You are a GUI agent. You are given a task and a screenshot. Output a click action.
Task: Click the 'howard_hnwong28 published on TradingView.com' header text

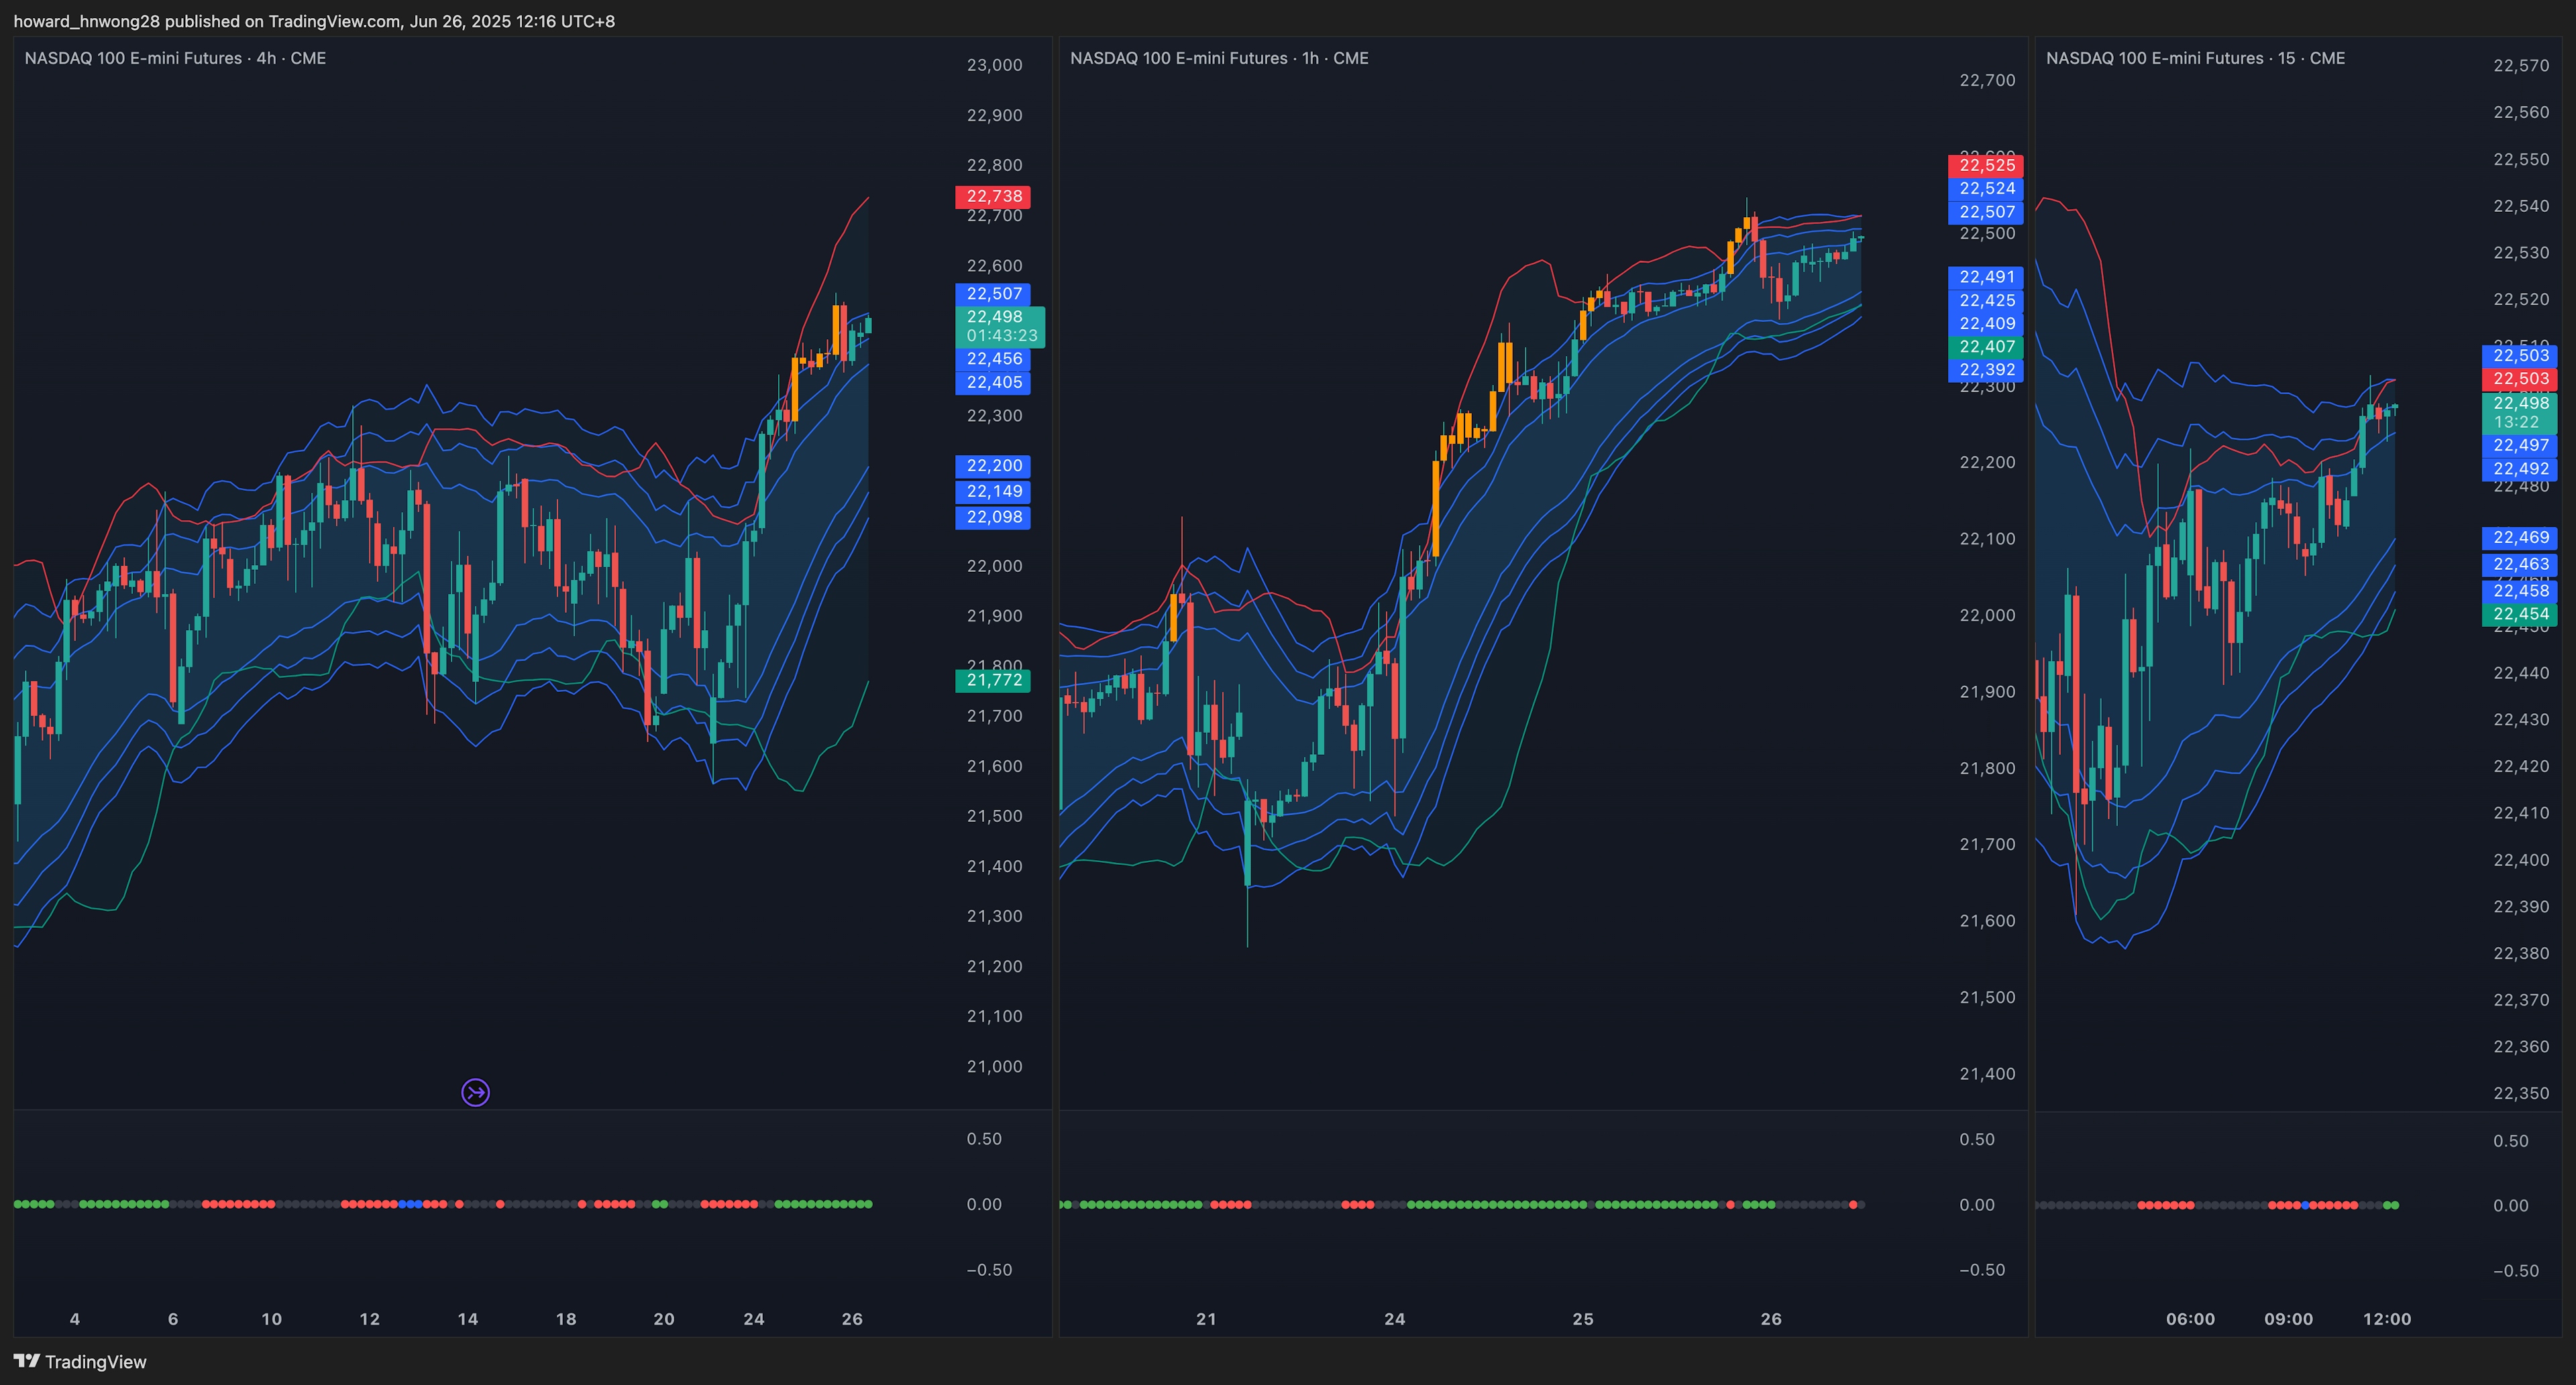point(207,21)
